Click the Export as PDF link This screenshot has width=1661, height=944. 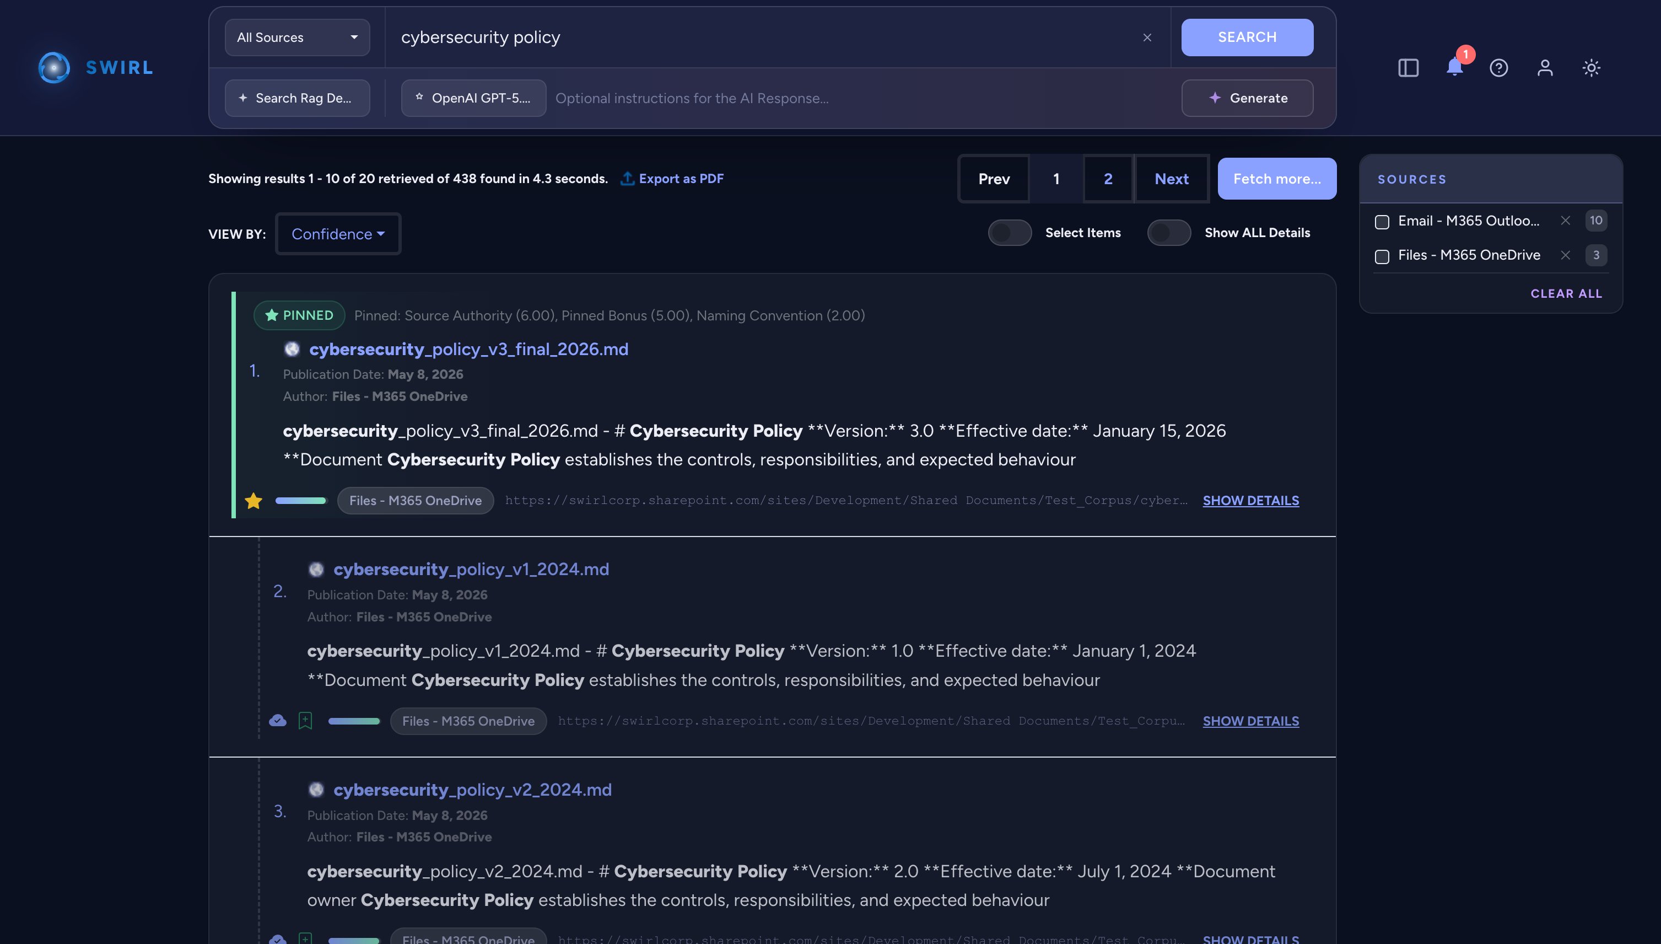click(681, 178)
